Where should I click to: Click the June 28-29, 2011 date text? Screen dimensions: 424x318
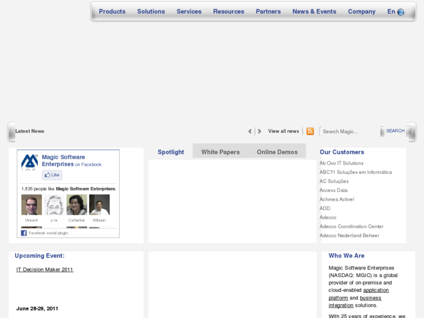point(37,309)
